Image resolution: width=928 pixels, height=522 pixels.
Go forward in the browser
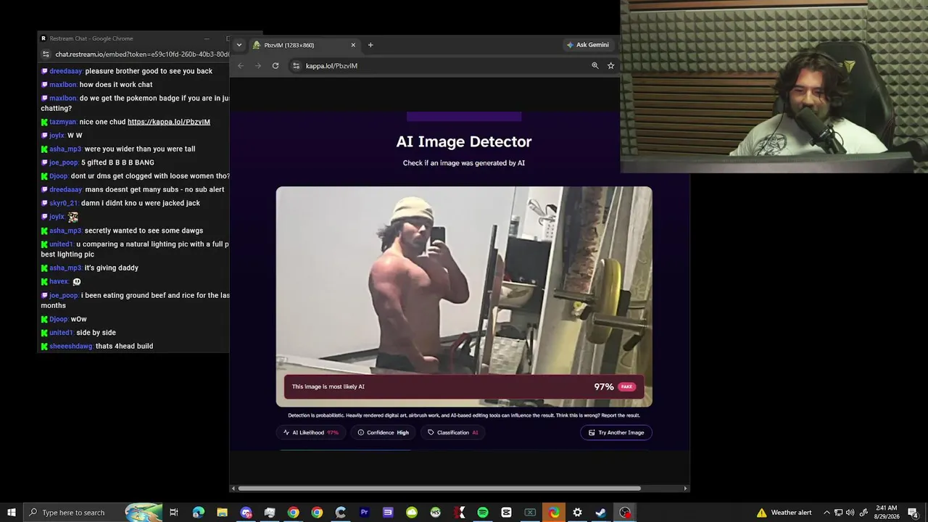click(258, 66)
